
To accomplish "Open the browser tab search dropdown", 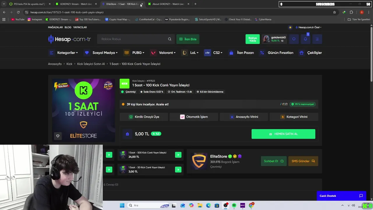I will (x=4, y=4).
